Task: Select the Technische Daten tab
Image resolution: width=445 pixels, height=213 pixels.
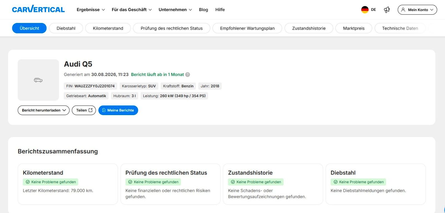Action: pyautogui.click(x=400, y=28)
